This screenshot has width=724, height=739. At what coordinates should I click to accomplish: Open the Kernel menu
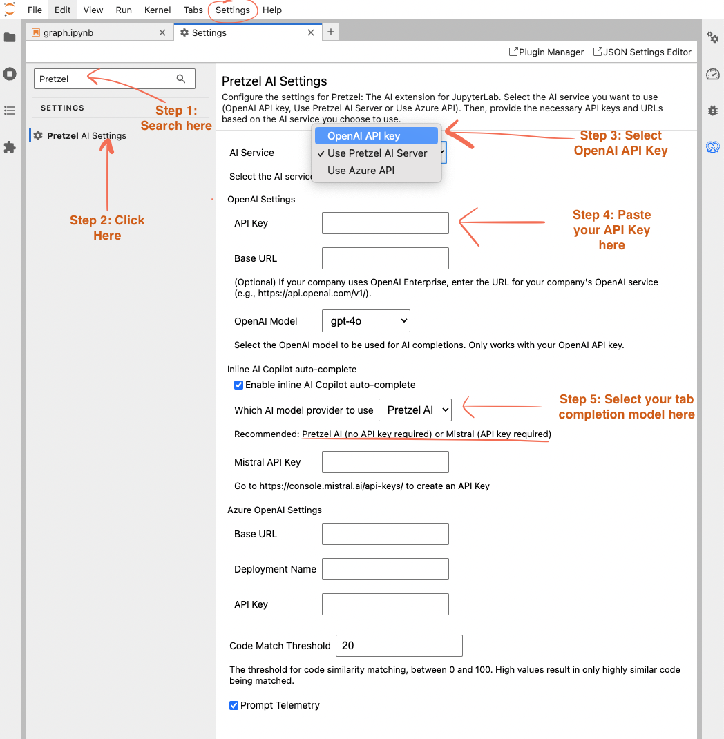point(158,10)
